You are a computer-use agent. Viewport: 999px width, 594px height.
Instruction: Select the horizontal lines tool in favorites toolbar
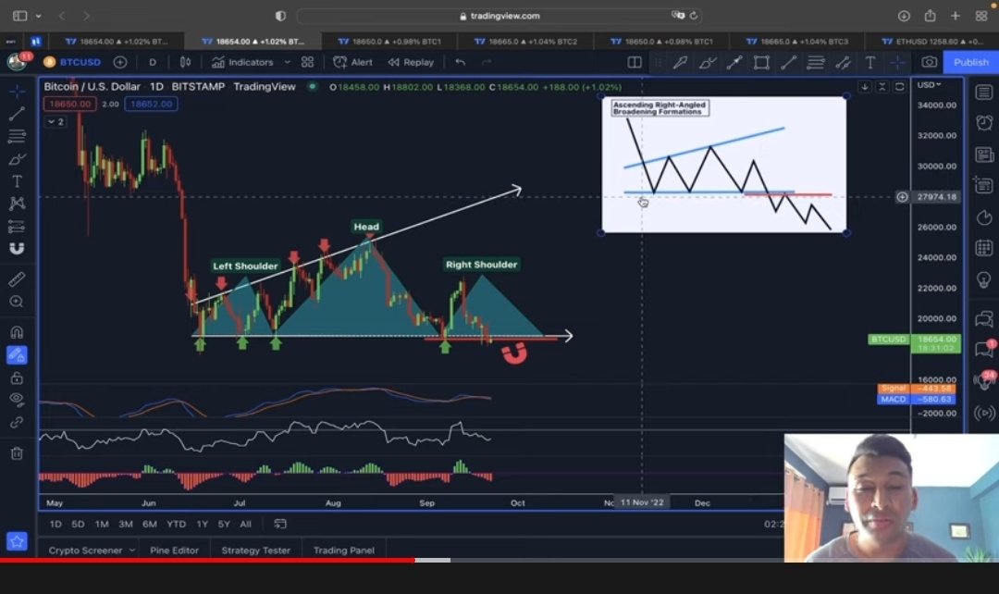point(816,63)
